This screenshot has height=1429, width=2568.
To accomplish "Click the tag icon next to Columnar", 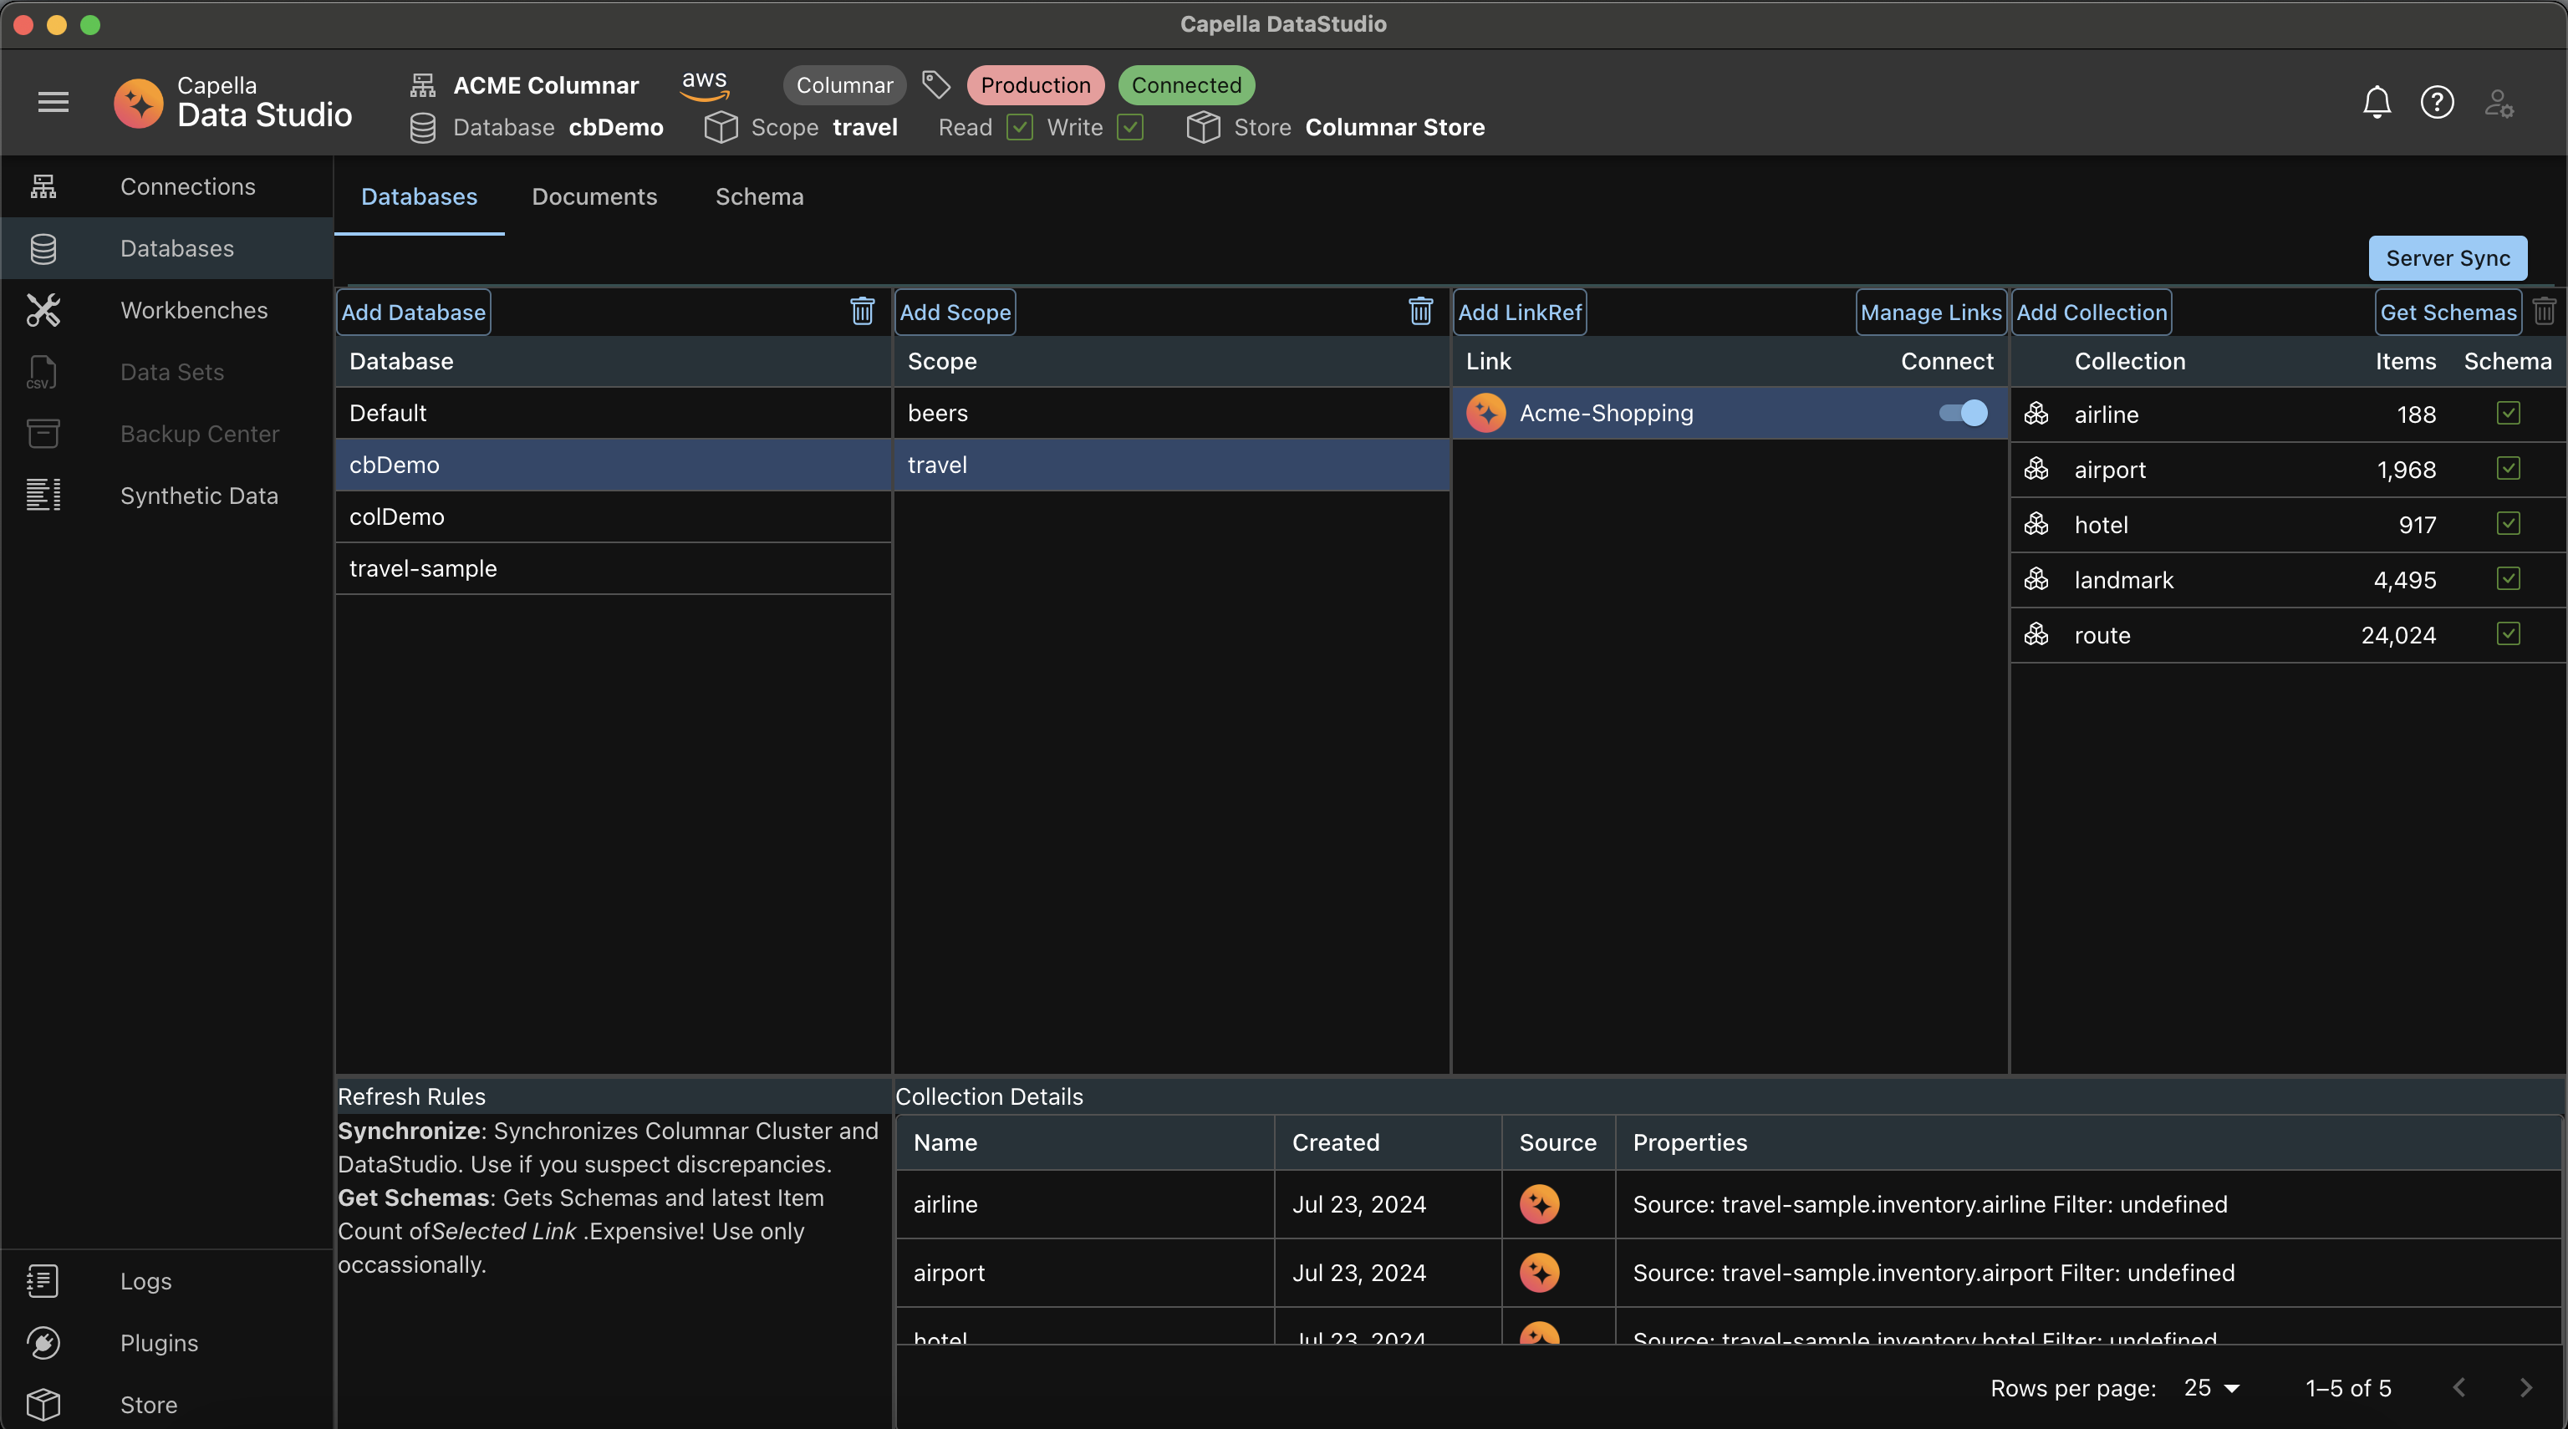I will tap(935, 84).
